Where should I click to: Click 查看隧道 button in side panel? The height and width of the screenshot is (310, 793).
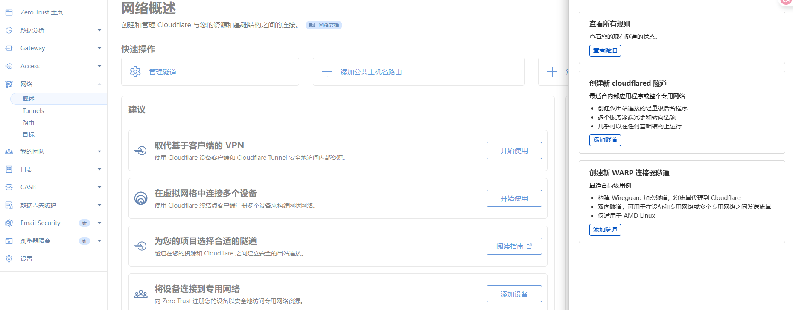605,50
